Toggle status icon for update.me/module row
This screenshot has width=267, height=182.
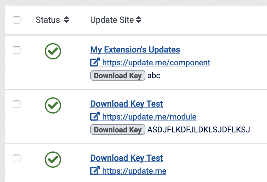(x=53, y=105)
